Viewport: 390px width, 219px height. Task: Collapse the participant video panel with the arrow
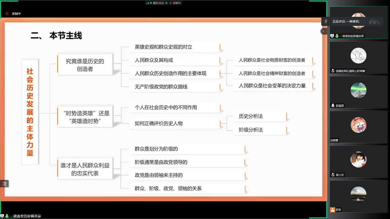click(323, 31)
